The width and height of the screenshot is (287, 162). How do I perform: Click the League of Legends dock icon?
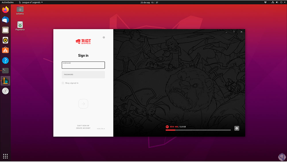[5, 81]
